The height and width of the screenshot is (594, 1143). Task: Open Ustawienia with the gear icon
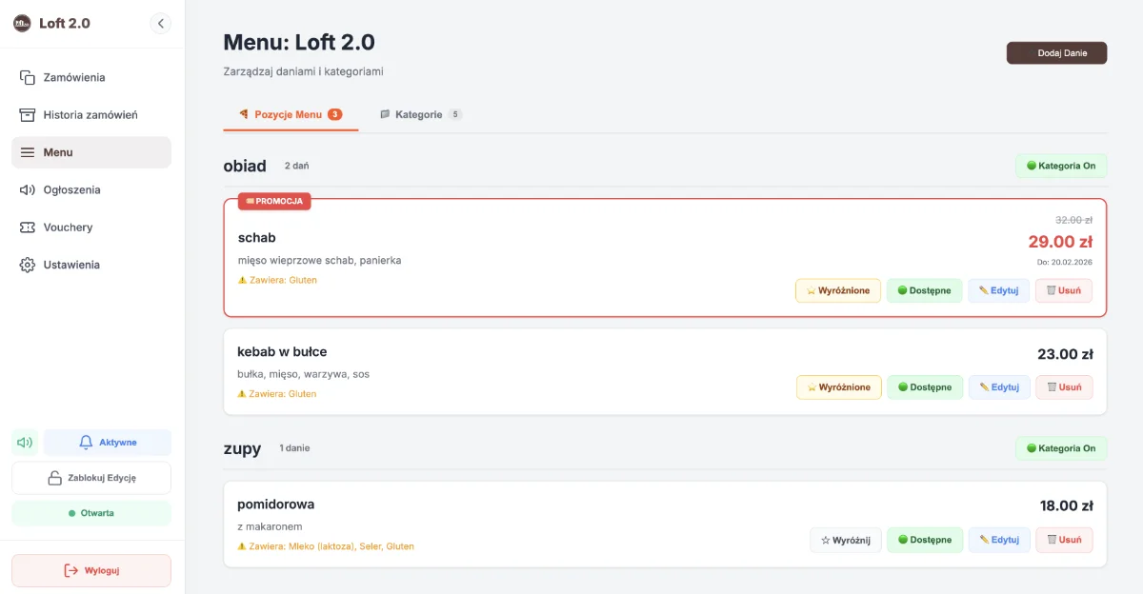point(25,265)
